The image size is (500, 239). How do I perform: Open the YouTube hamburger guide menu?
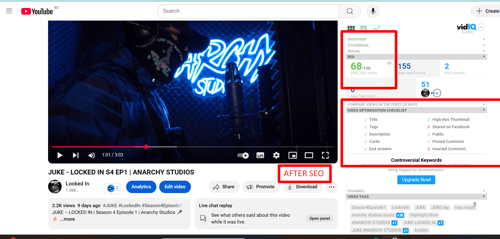coord(9,11)
